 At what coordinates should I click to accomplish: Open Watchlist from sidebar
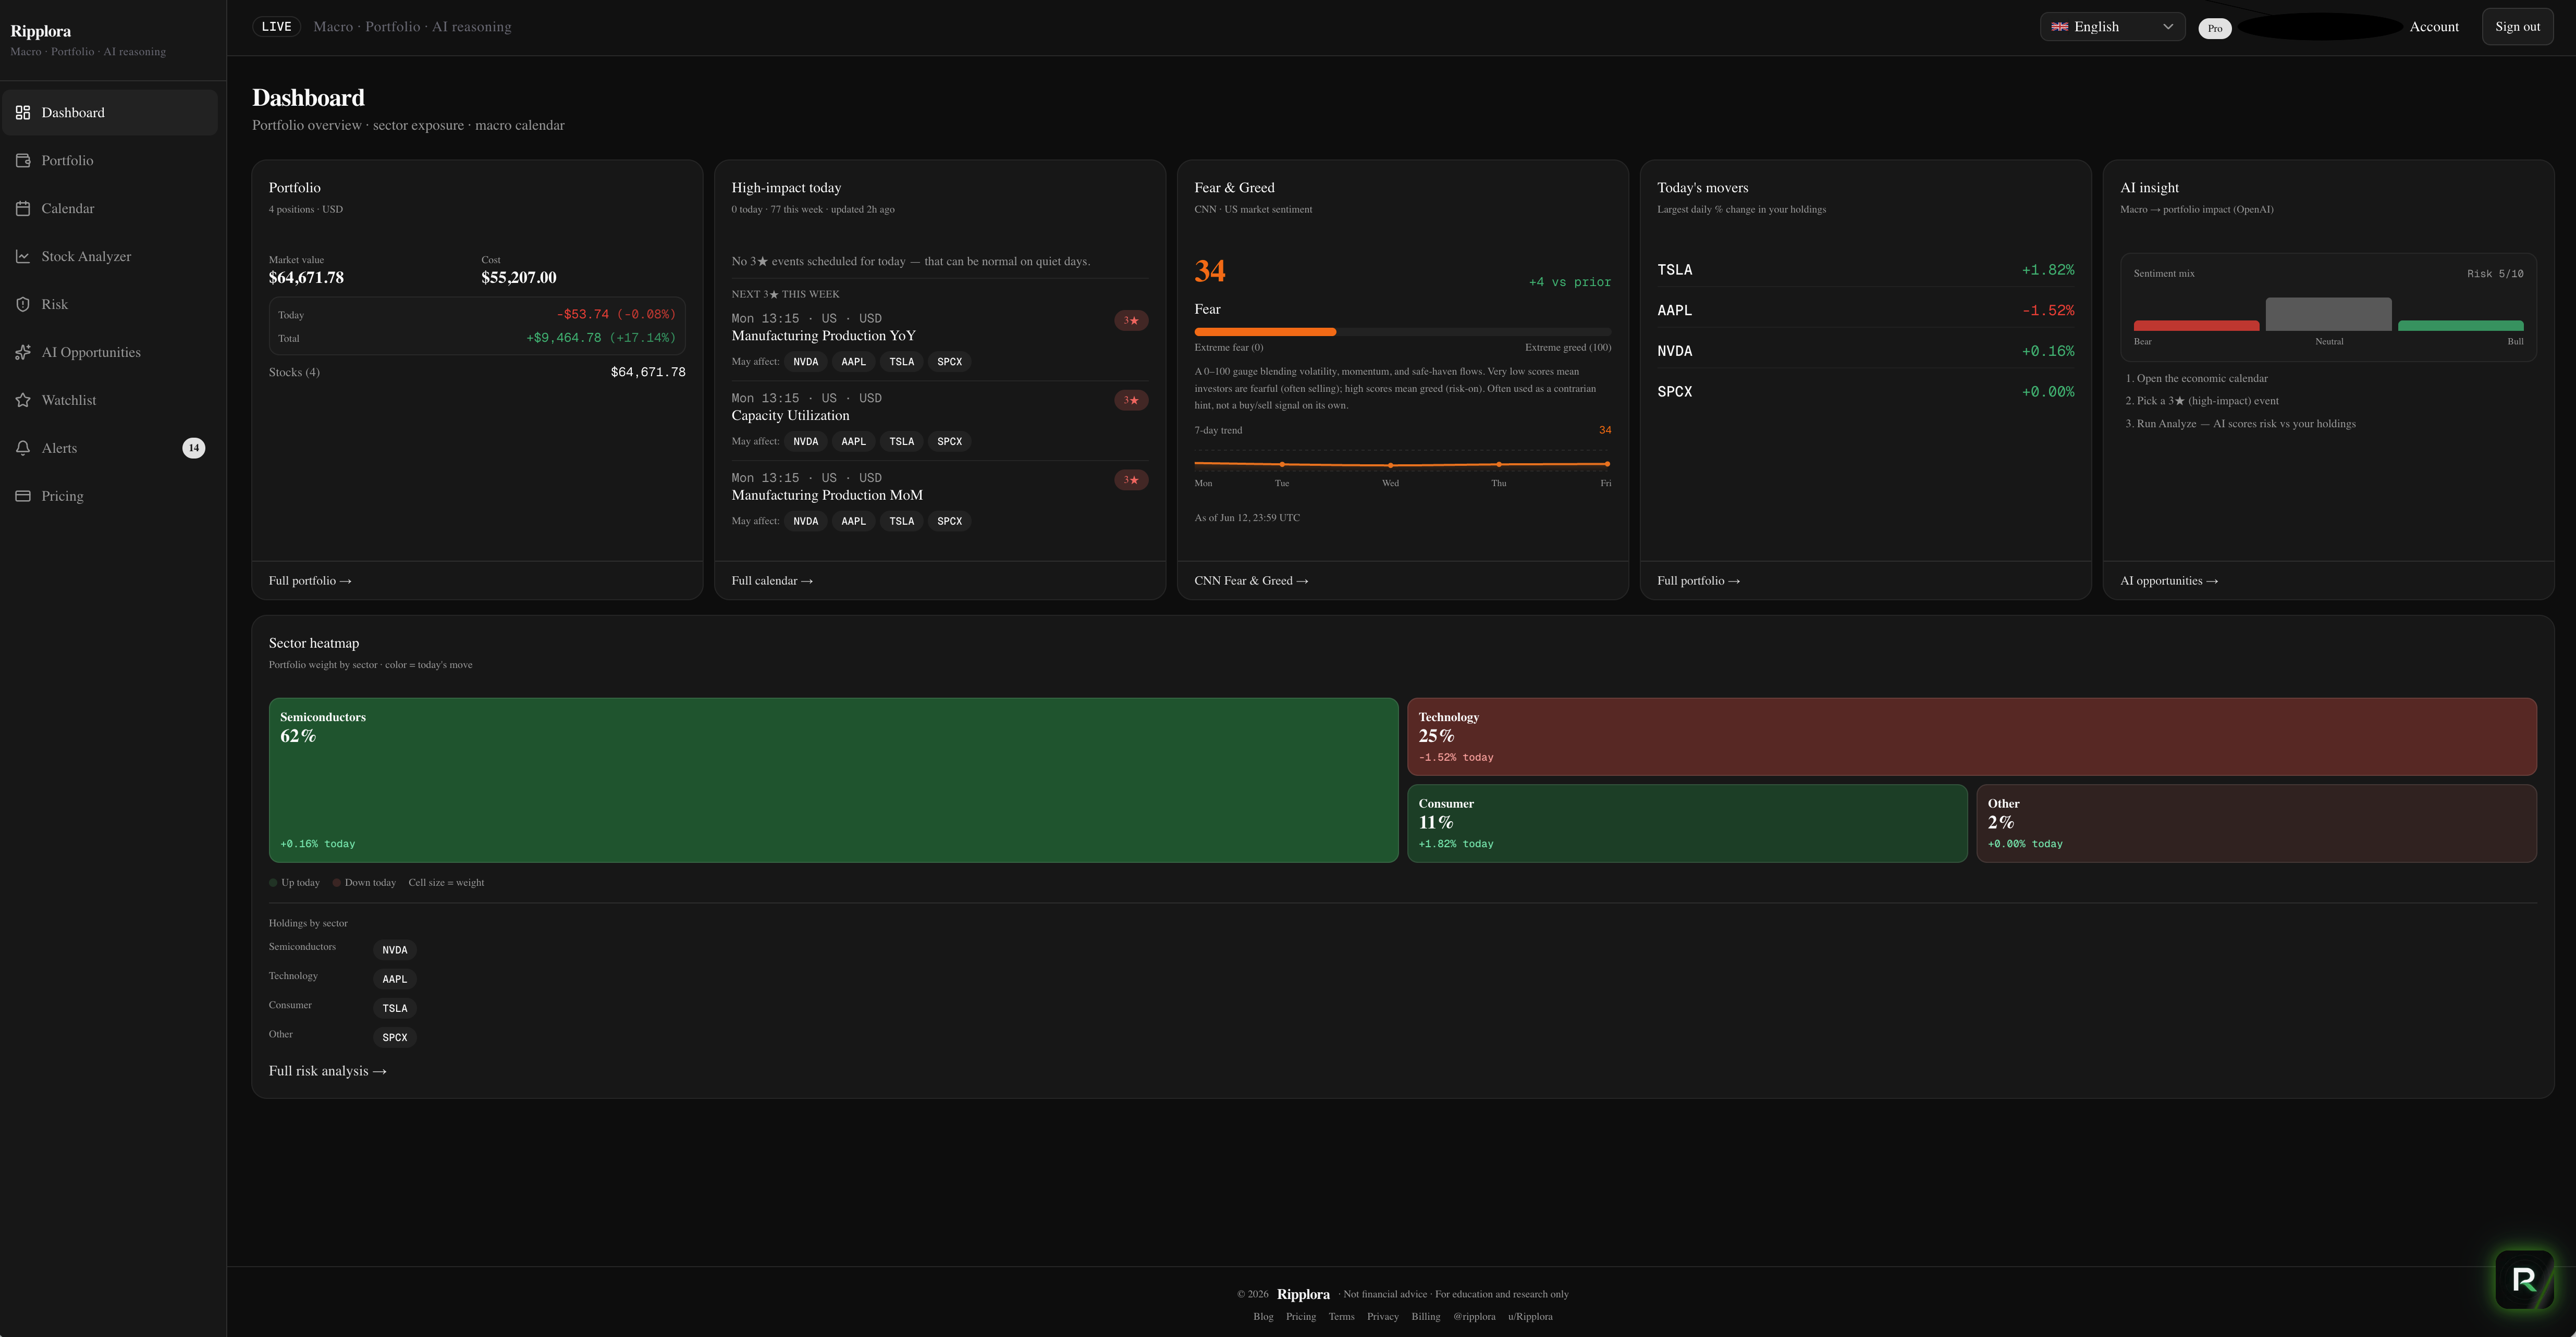pyautogui.click(x=110, y=401)
